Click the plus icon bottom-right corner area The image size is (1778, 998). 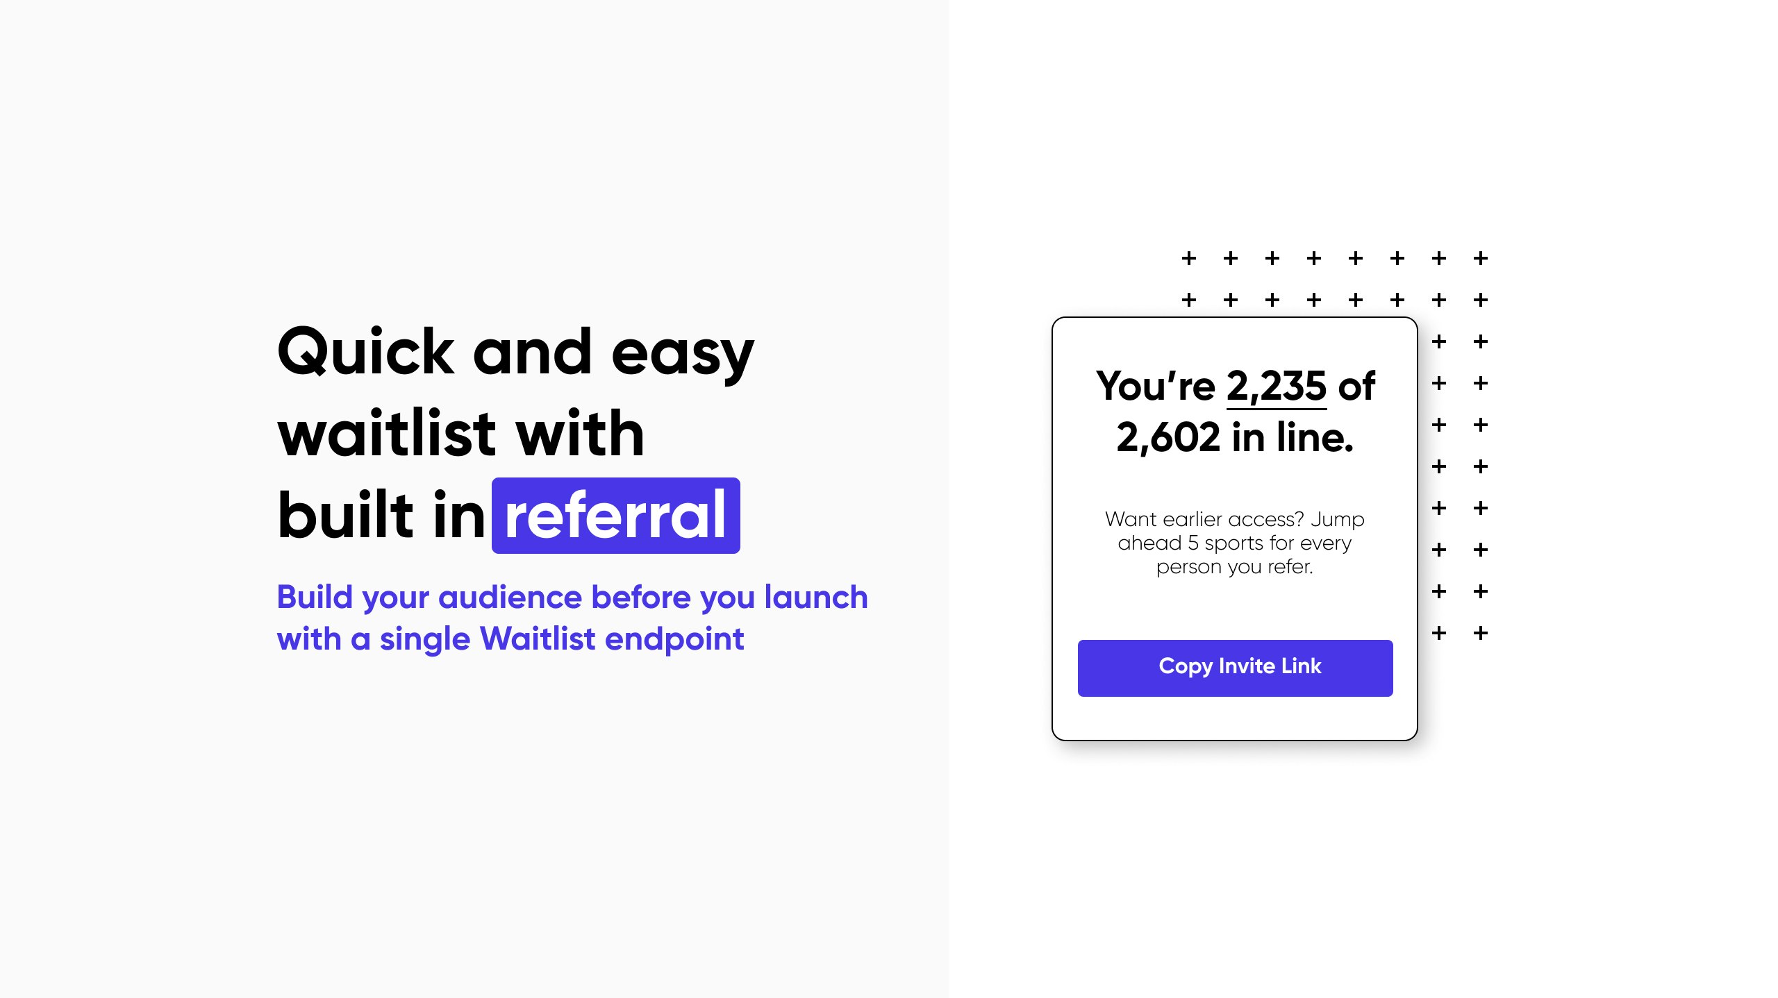pos(1481,632)
